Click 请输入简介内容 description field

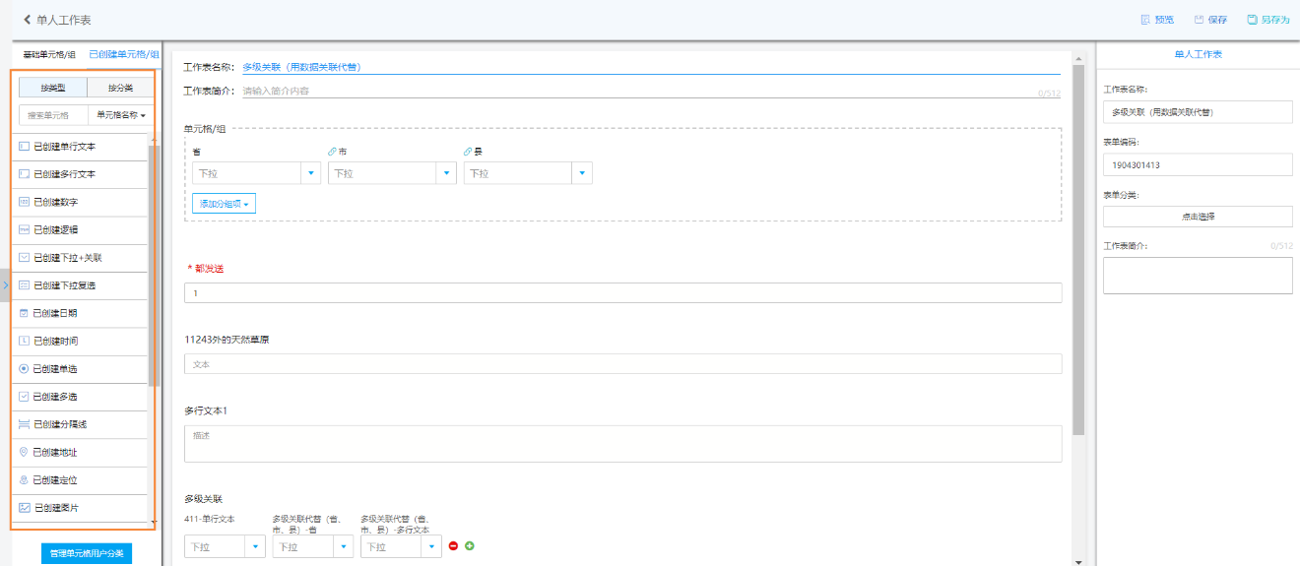pos(651,91)
